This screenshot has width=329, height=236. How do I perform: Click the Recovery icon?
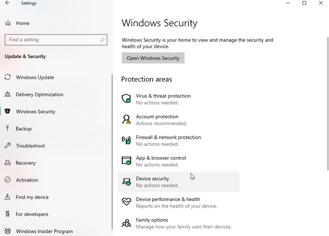pyautogui.click(x=8, y=163)
